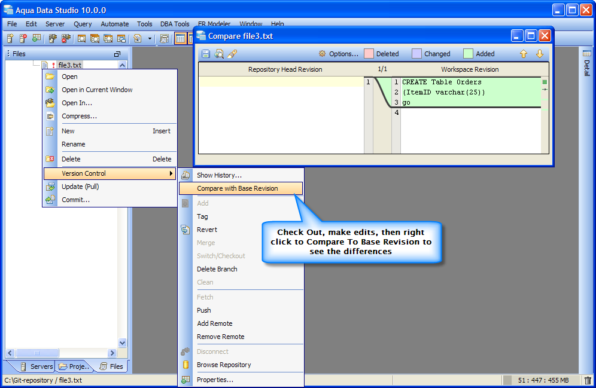Image resolution: width=596 pixels, height=388 pixels.
Task: Click the Connect server plug icon in toolbar
Action: pos(53,38)
